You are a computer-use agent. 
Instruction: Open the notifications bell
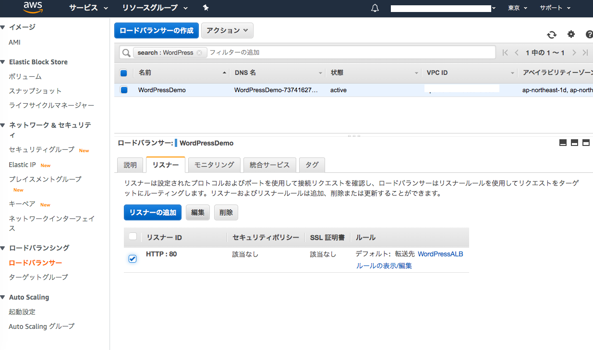pyautogui.click(x=375, y=8)
